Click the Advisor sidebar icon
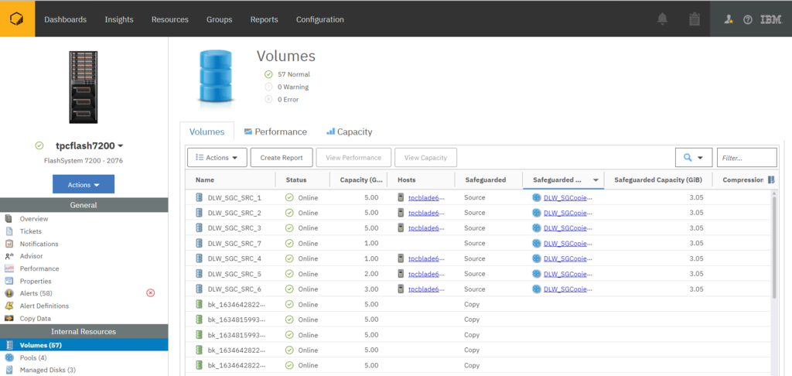Viewport: 792px width, 376px height. point(9,256)
